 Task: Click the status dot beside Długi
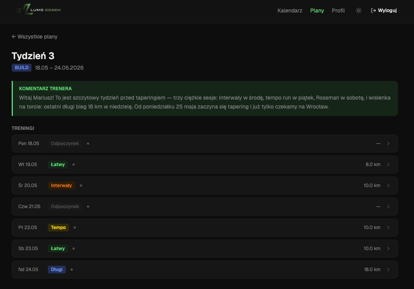(x=72, y=270)
